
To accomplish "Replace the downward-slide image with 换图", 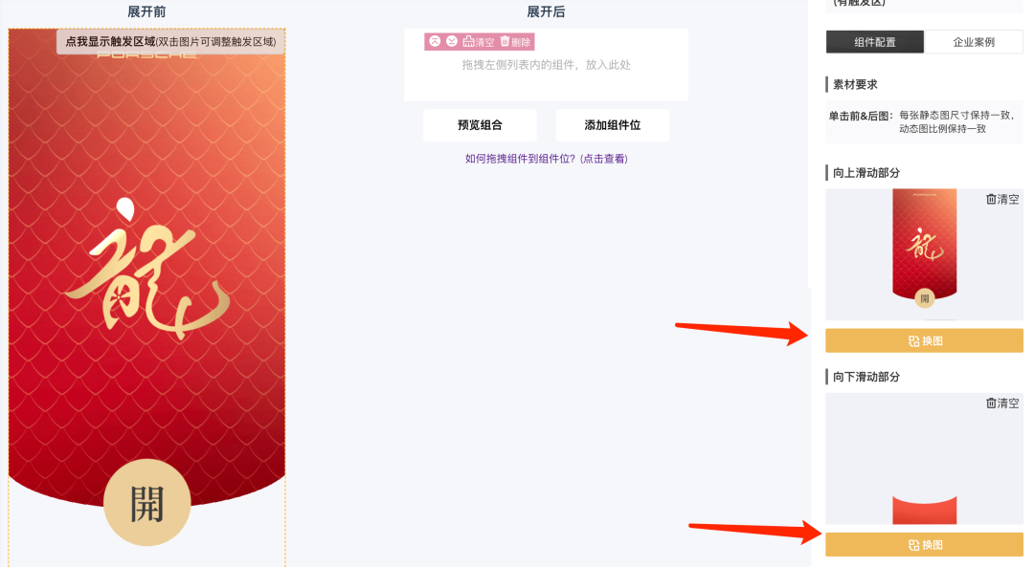I will click(x=924, y=545).
